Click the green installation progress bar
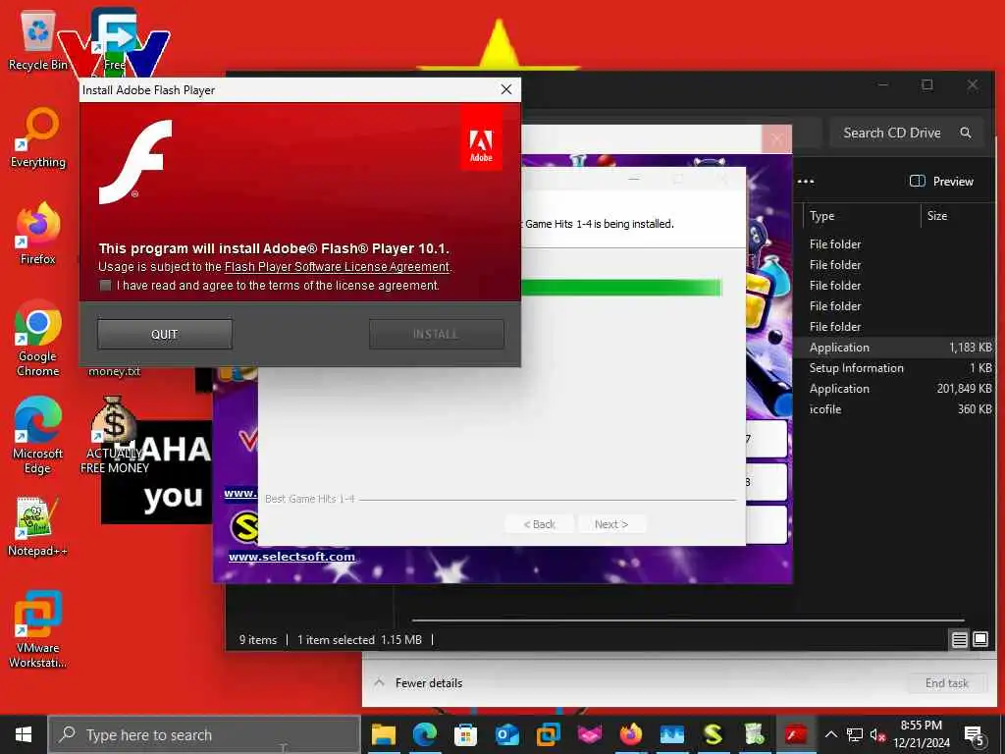The width and height of the screenshot is (1005, 754). 621,288
